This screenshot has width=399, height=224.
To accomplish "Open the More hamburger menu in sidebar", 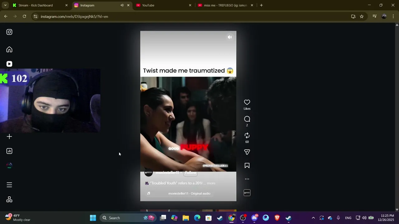I will point(9,185).
